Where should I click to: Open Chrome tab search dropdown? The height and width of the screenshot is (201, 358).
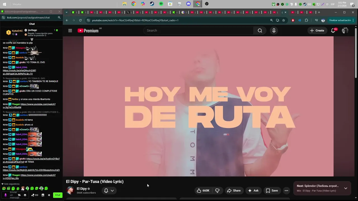(67, 12)
